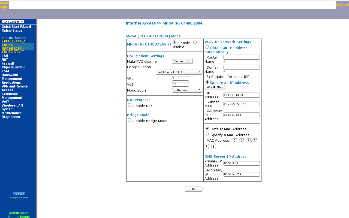Open the DrayTek link
The image size is (349, 218).
pyautogui.click(x=342, y=5)
